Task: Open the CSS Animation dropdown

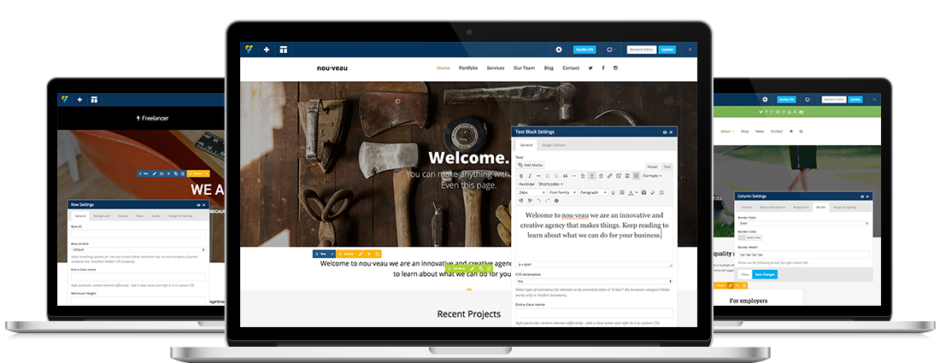Action: [x=594, y=281]
